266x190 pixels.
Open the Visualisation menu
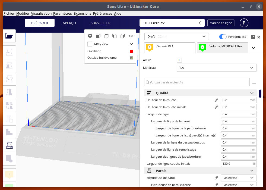click(x=41, y=13)
